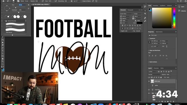Hide the FOOTBALL text layer
Viewport: 187px width, 105px height.
coord(149,90)
